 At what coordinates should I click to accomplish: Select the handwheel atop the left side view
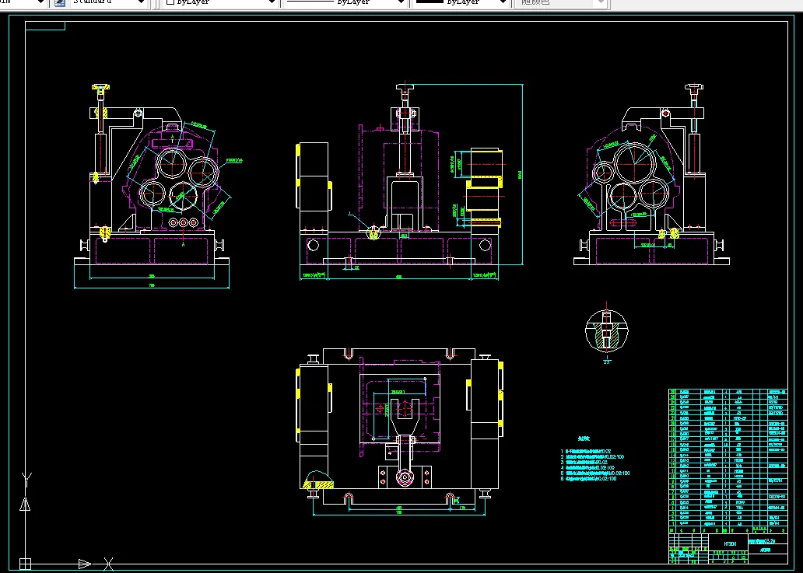point(101,88)
